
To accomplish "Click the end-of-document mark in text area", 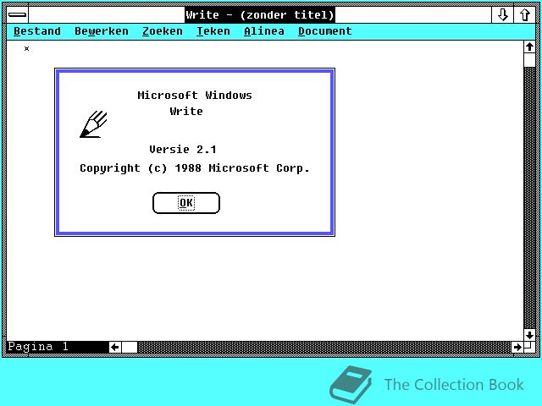I will tap(26, 49).
